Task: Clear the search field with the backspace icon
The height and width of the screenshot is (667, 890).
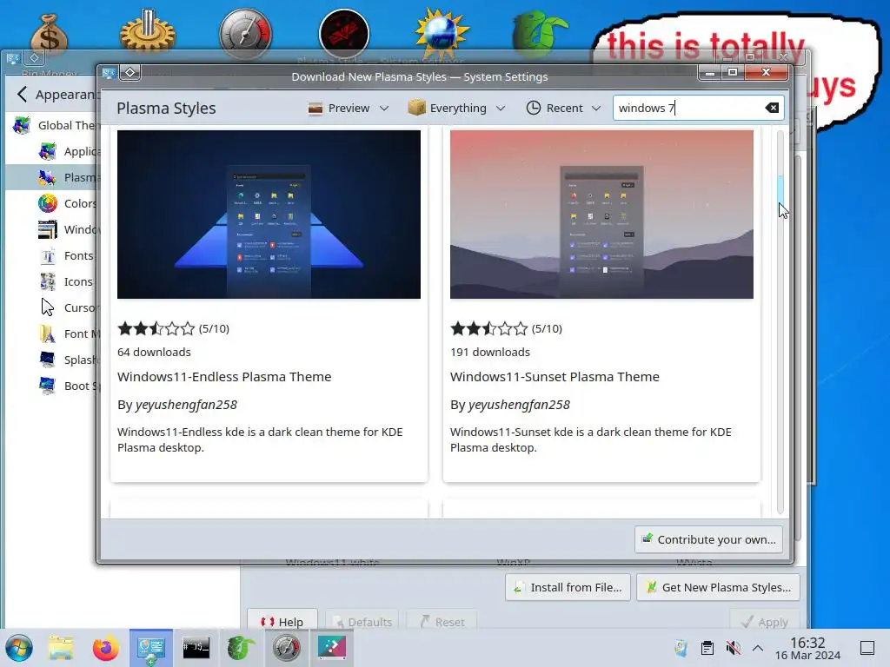Action: pos(772,108)
